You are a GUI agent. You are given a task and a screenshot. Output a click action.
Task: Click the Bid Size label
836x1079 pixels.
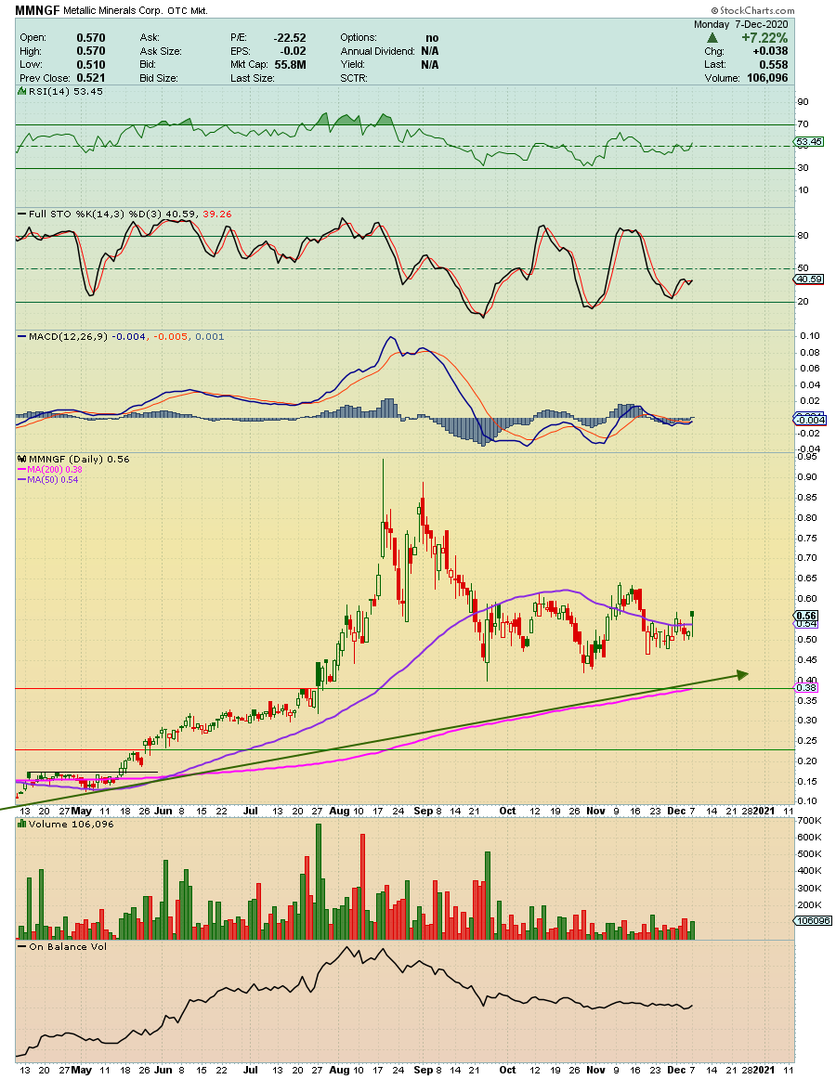pyautogui.click(x=159, y=78)
